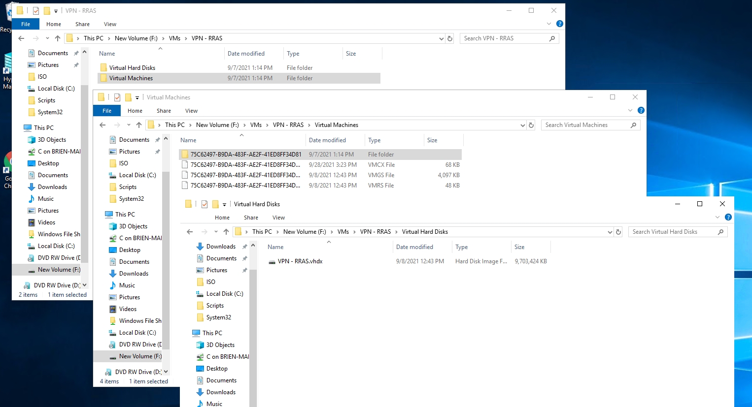The width and height of the screenshot is (752, 407).
Task: Switch to the View tab in the Virtual Machines window
Action: point(191,110)
